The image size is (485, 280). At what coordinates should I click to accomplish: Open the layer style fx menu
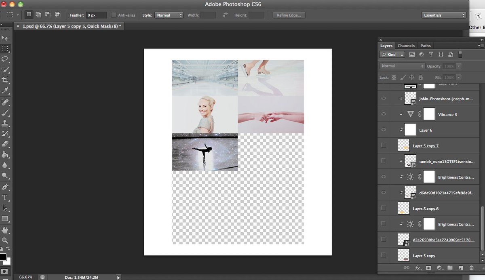coord(418,268)
